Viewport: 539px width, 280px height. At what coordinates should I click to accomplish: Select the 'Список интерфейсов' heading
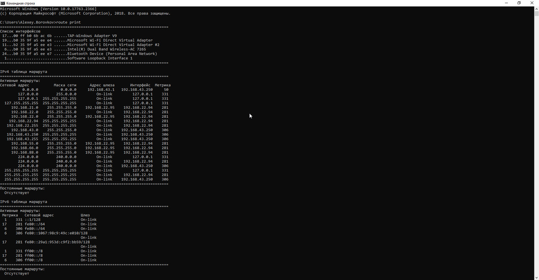[20, 31]
